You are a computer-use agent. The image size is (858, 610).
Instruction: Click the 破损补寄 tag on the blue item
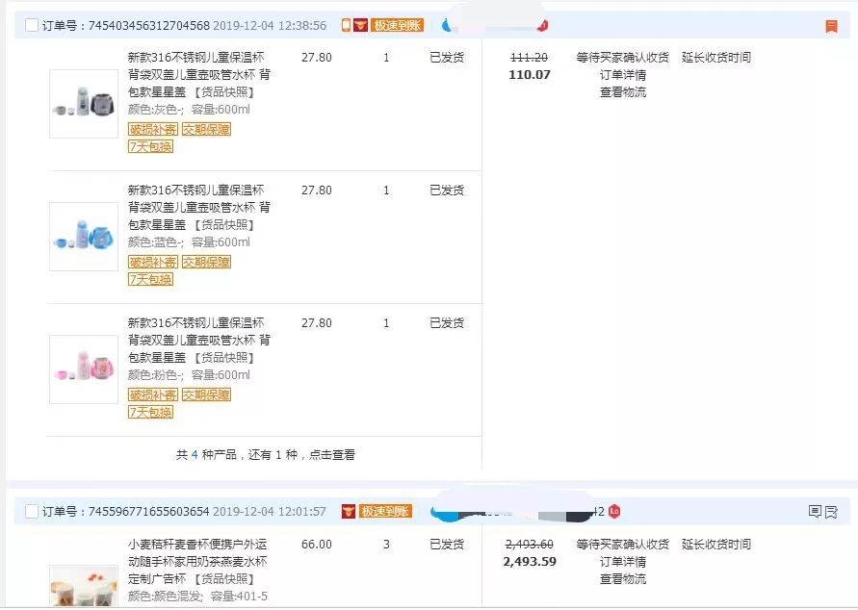point(152,262)
